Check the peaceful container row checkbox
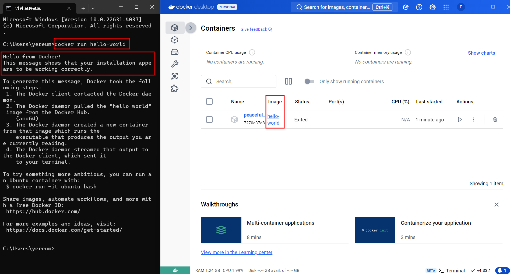Viewport: 510px width, 274px height. pyautogui.click(x=209, y=120)
